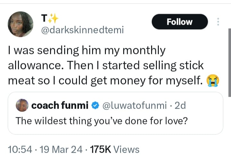Click the crying face emoji

(213, 81)
